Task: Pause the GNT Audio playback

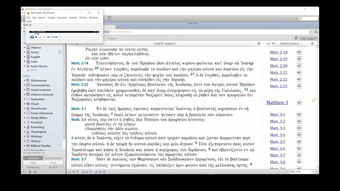Action: (x=32, y=37)
